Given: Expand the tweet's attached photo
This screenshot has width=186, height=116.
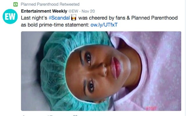Looking at the screenshot, I should click(x=101, y=71).
